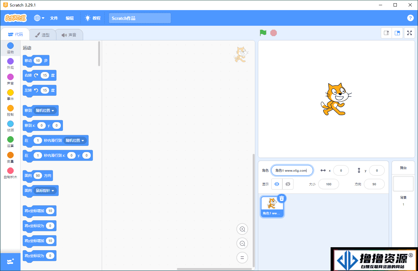Click the Scratch logo in the menu bar
Viewport: 418px width, 271px height.
click(x=16, y=18)
